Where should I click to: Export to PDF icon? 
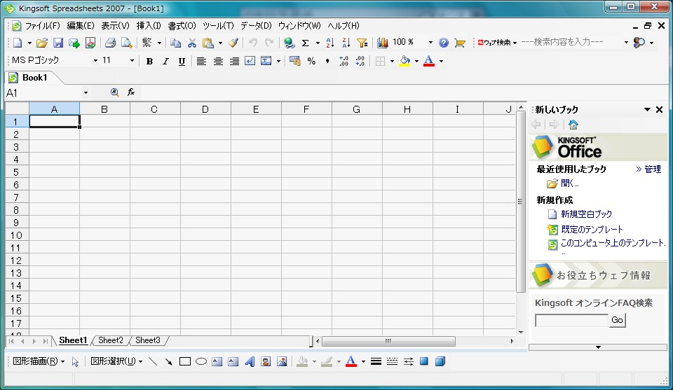(90, 43)
